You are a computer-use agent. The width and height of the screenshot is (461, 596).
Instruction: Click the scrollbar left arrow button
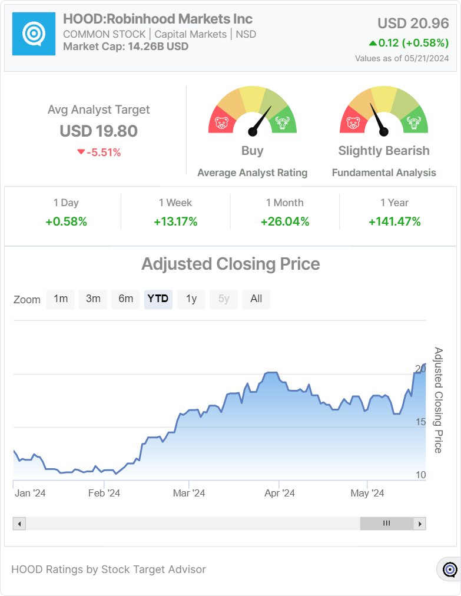point(19,524)
